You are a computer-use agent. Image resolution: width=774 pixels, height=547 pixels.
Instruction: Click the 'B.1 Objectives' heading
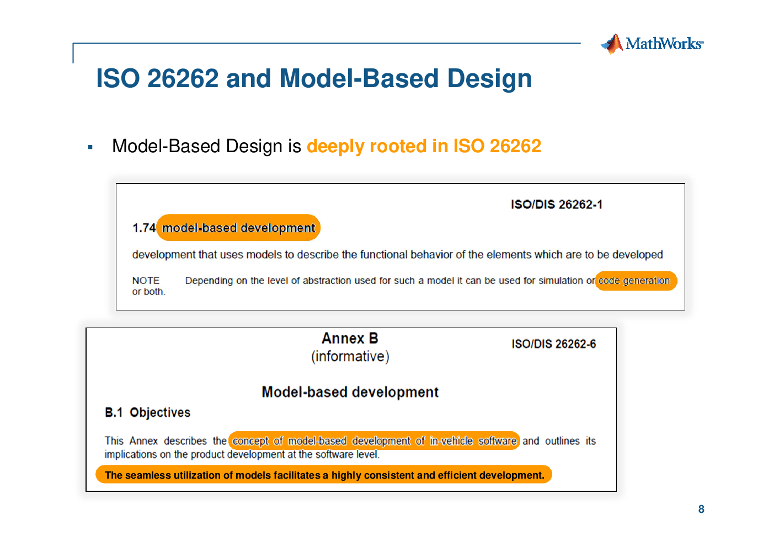[x=147, y=412]
